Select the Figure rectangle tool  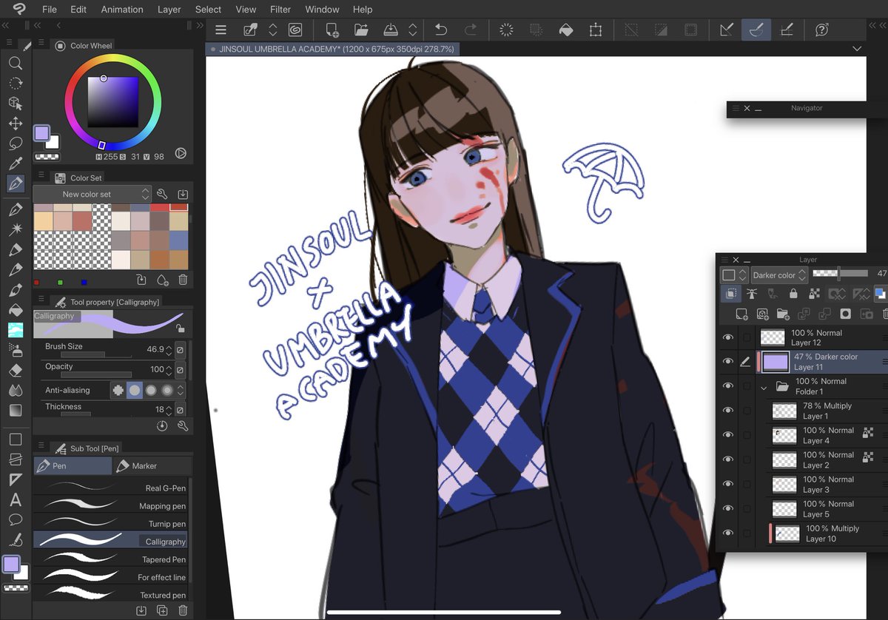point(16,439)
